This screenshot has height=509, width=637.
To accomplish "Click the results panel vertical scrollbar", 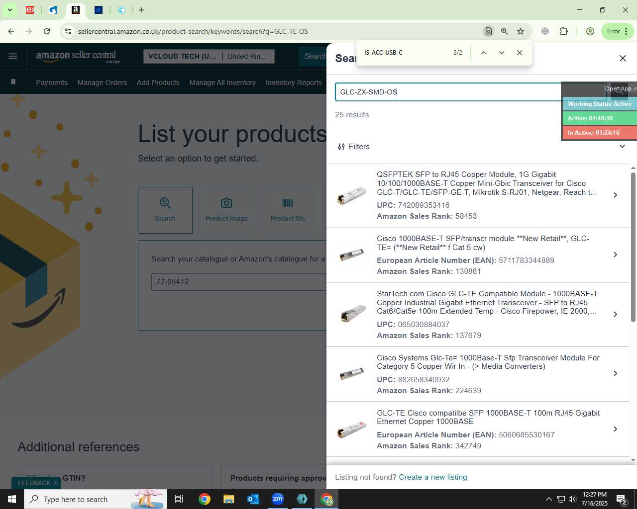I will click(x=633, y=247).
